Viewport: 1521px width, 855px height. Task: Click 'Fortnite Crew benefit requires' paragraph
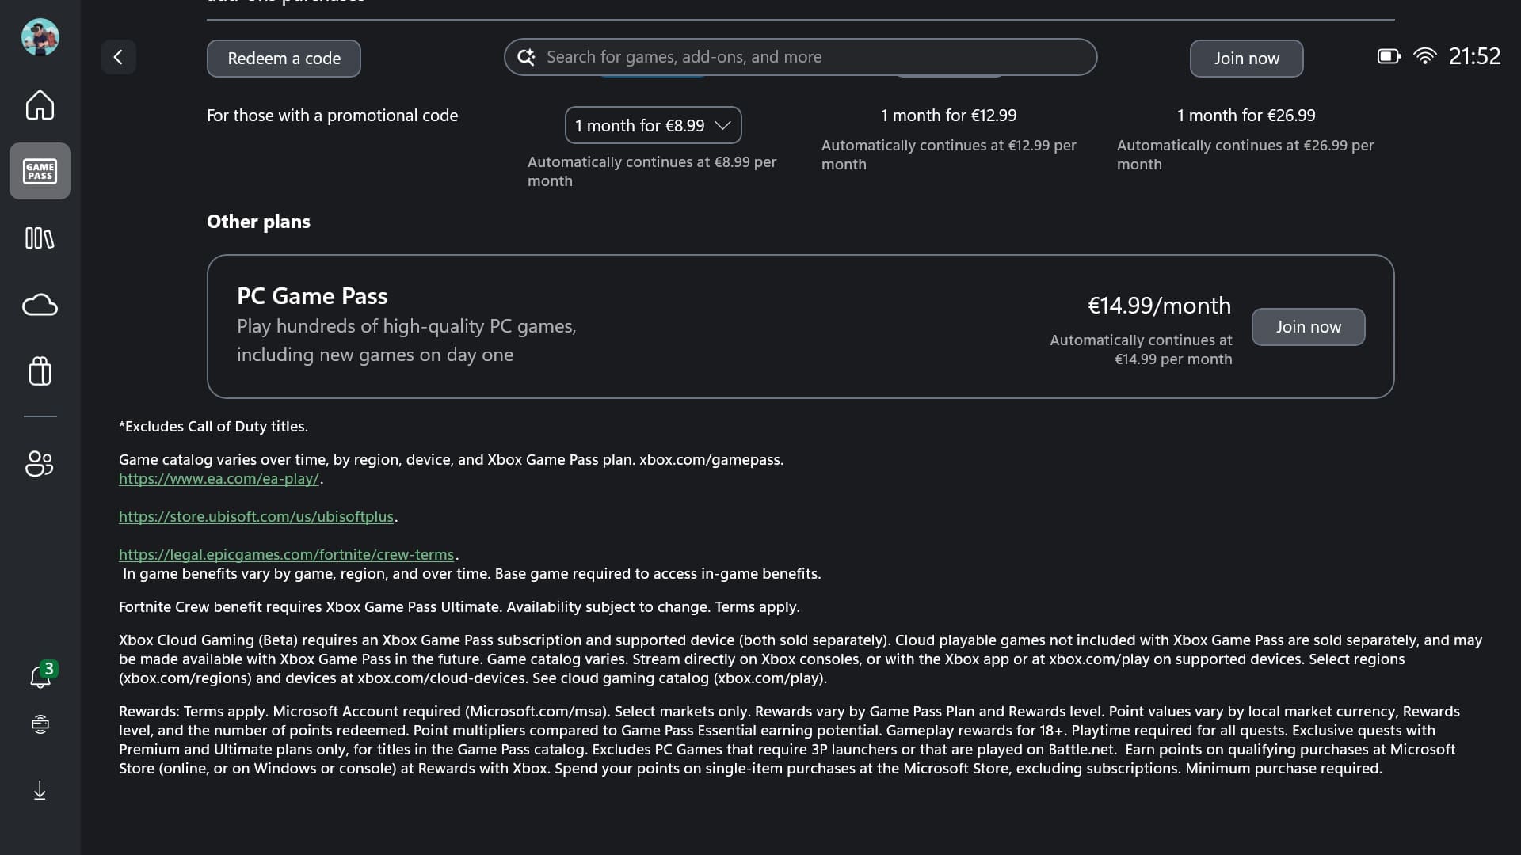point(459,607)
